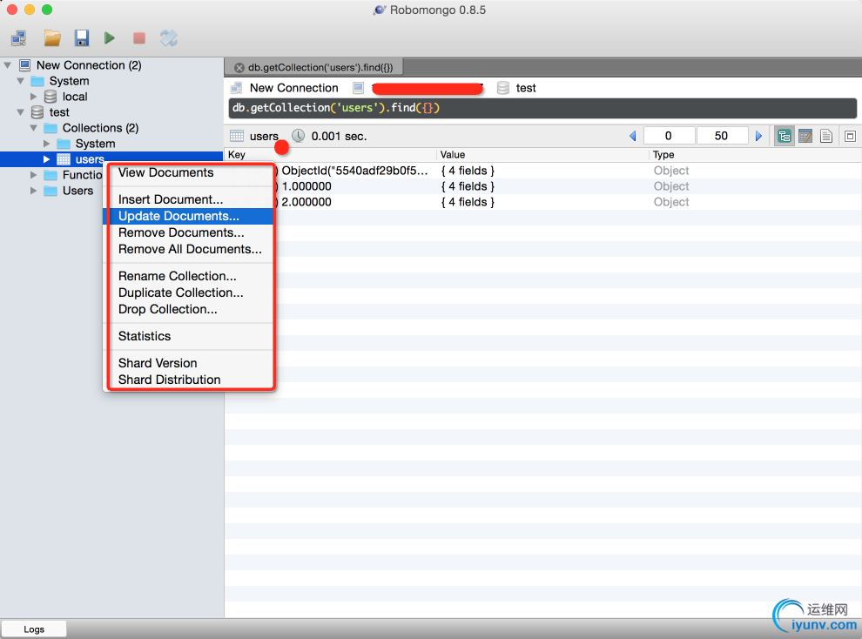Image resolution: width=862 pixels, height=639 pixels.
Task: Switch to text view mode icon
Action: click(x=825, y=137)
